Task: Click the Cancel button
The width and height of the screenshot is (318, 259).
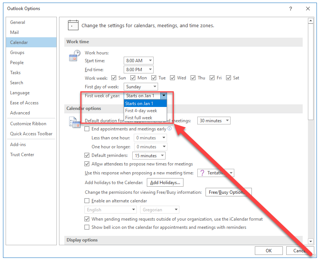Action: click(300, 251)
